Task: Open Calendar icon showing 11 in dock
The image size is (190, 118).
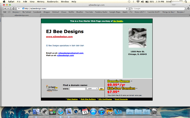Action: pyautogui.click(x=85, y=112)
